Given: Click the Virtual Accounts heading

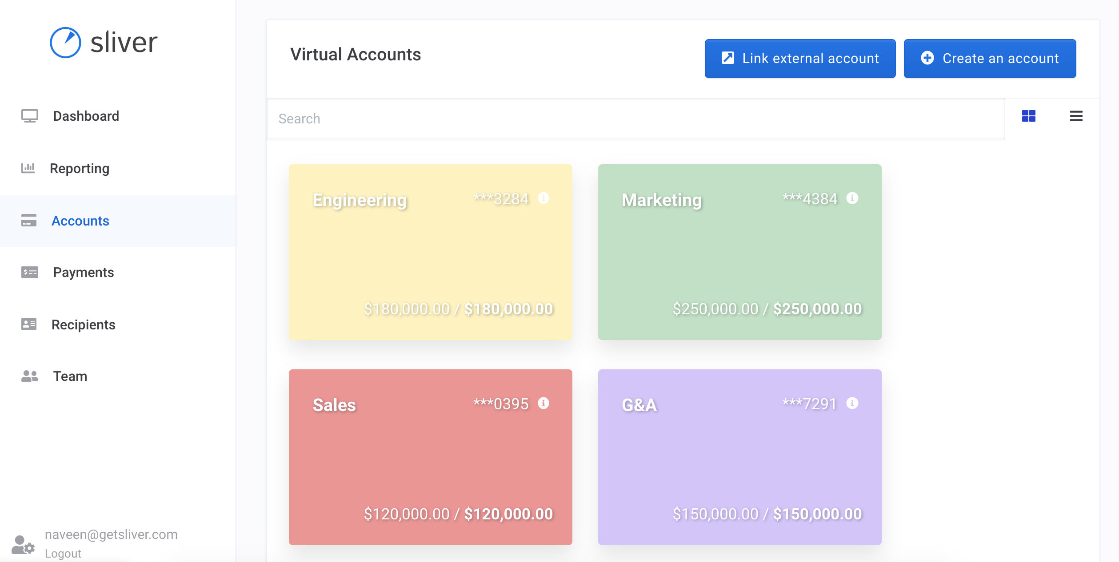Looking at the screenshot, I should (356, 55).
